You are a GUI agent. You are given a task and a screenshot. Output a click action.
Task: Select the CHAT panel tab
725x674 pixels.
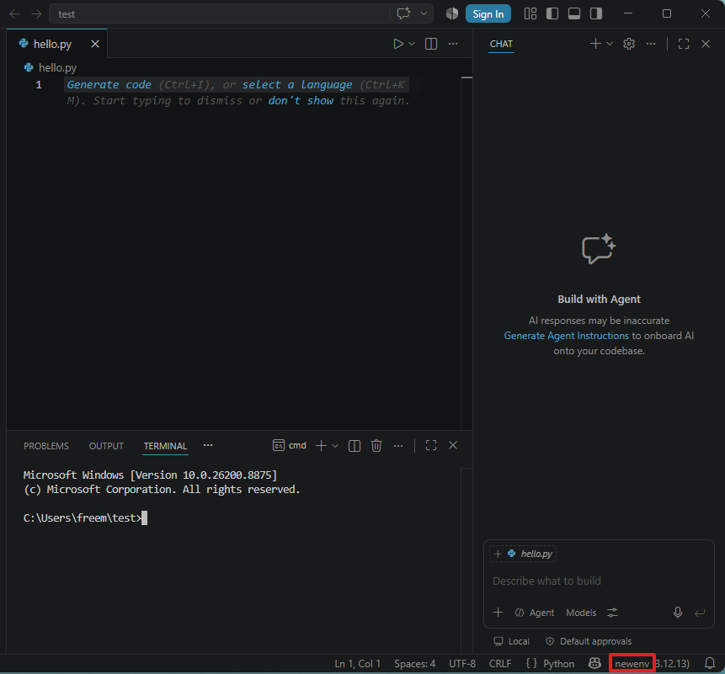[x=501, y=44]
